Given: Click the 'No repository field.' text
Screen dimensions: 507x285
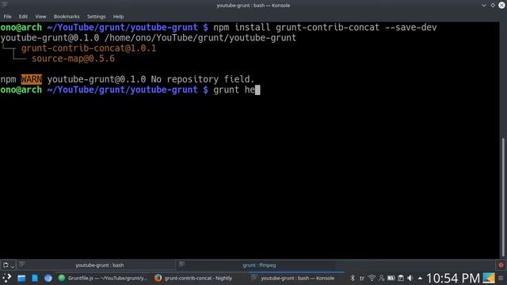Looking at the screenshot, I should [203, 79].
